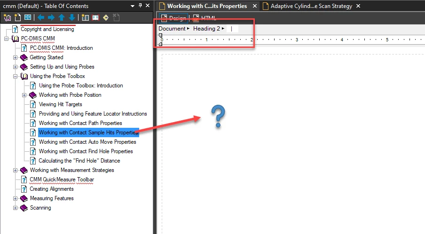Select Using the Probe Toolbox book
This screenshot has height=234, width=425.
(x=57, y=76)
